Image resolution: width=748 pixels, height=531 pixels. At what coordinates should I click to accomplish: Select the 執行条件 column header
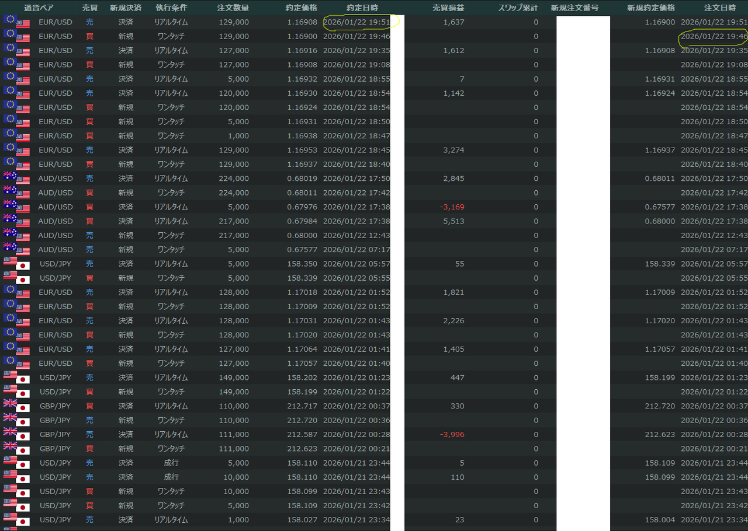171,8
